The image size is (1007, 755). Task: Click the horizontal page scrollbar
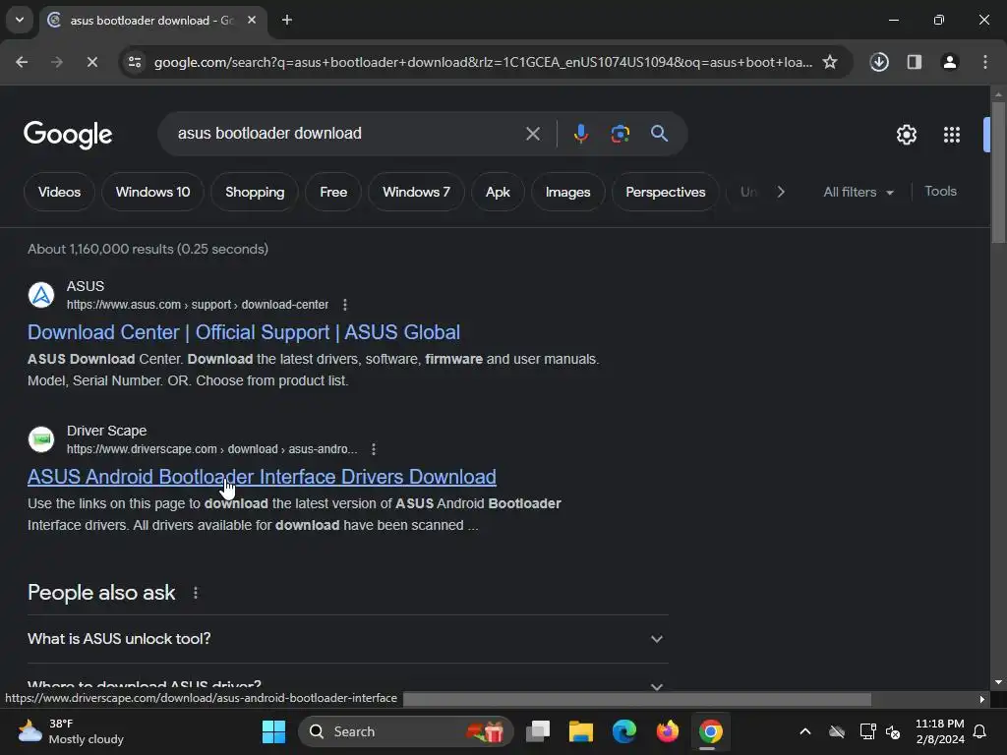pyautogui.click(x=636, y=699)
